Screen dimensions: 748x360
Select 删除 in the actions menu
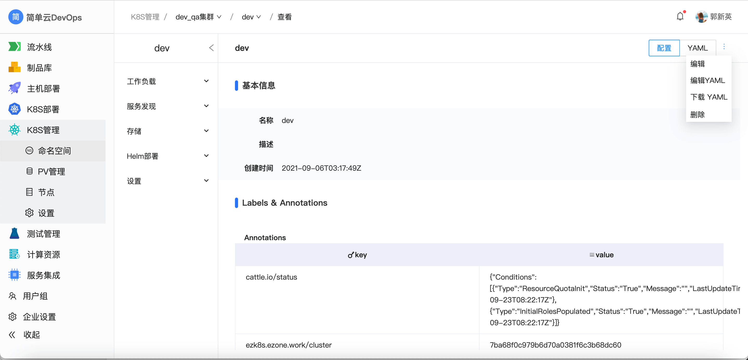coord(698,114)
